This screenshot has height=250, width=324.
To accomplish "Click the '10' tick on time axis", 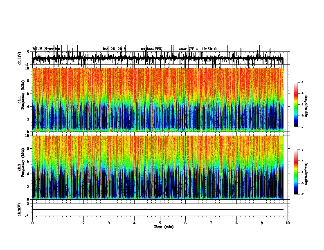I will point(288,223).
